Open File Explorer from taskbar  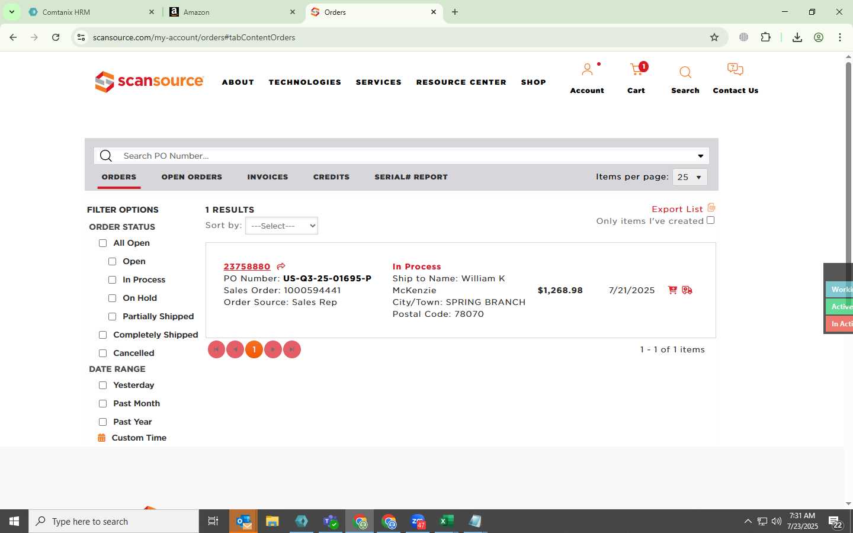pos(272,521)
